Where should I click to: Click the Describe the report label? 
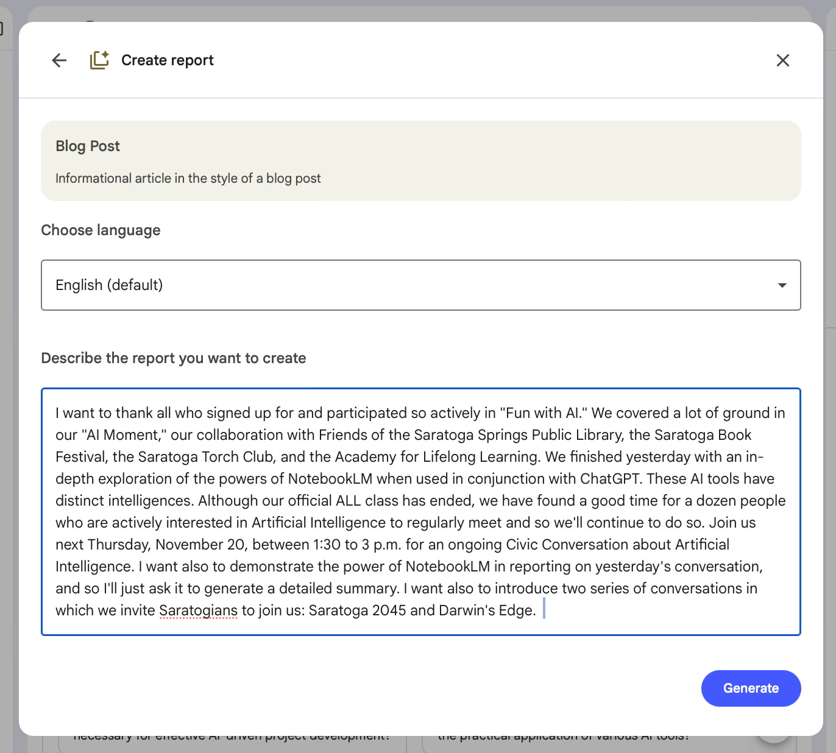174,358
